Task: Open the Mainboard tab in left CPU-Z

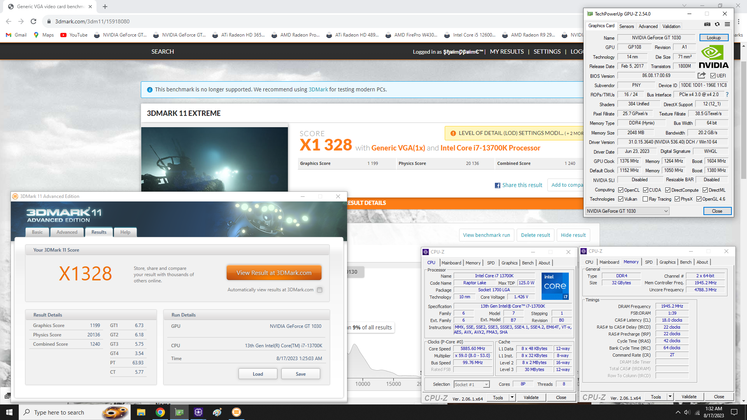Action: pos(451,263)
